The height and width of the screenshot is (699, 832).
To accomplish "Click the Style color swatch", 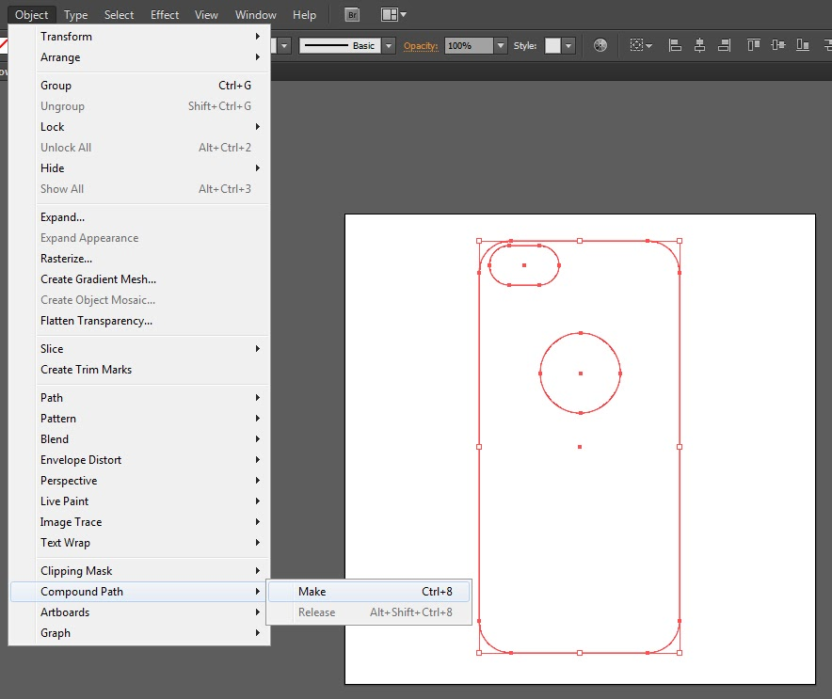I will [x=552, y=45].
